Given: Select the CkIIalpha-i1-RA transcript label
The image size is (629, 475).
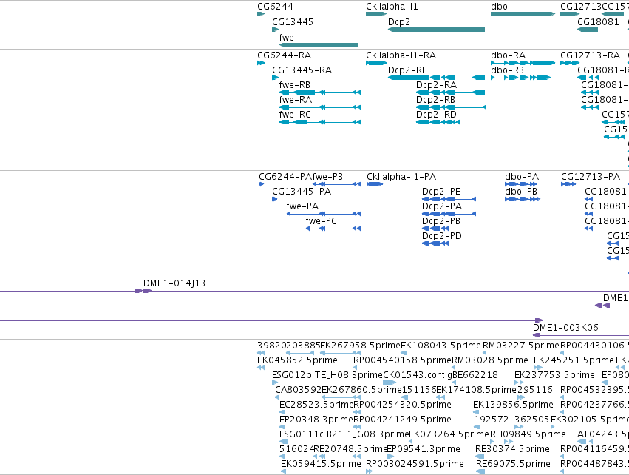Looking at the screenshot, I should coord(401,55).
